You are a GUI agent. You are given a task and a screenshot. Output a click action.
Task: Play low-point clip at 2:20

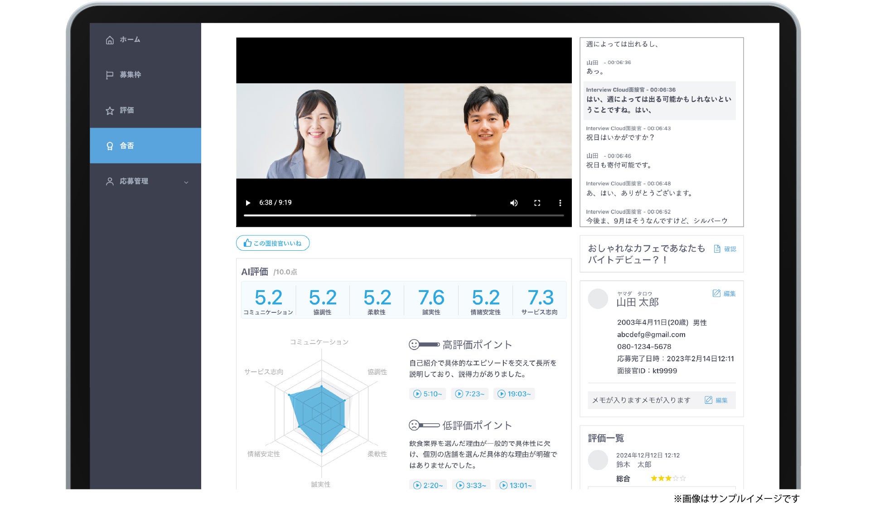pyautogui.click(x=428, y=485)
